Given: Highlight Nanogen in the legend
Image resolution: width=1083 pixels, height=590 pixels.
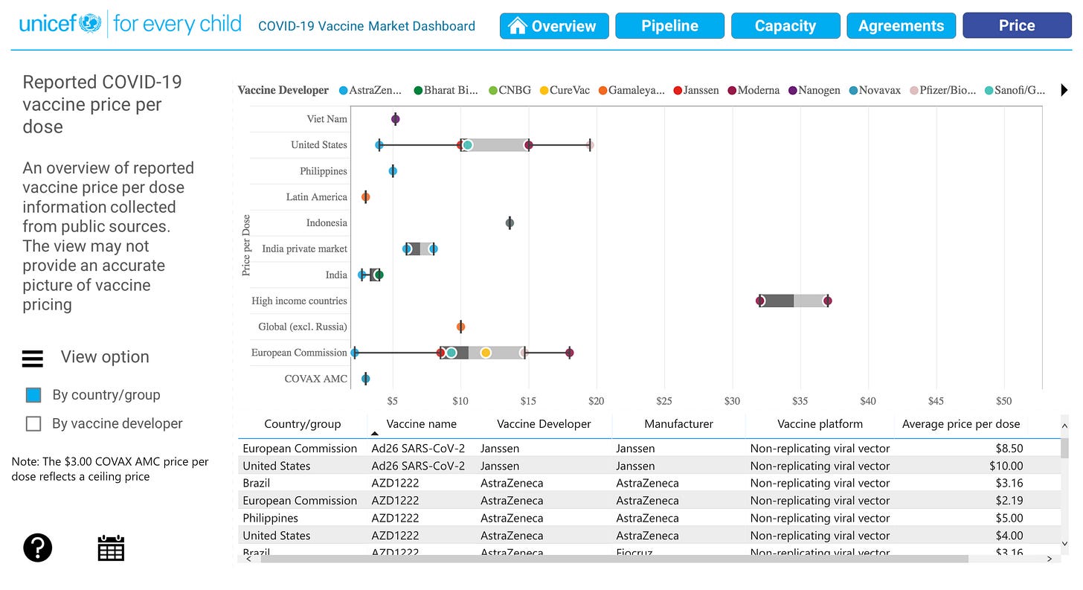Looking at the screenshot, I should click(814, 90).
